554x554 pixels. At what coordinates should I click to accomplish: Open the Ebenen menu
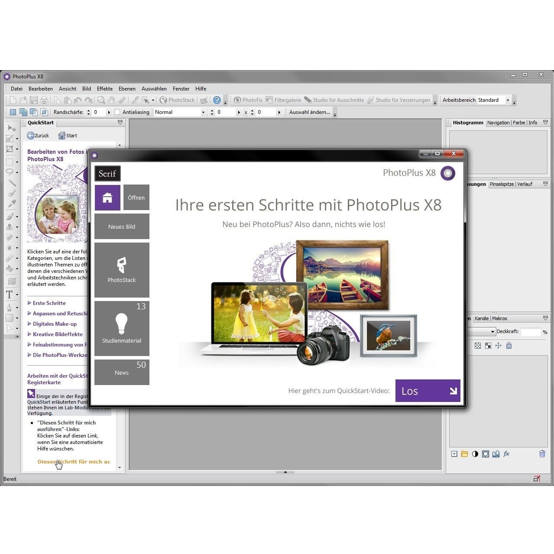click(127, 89)
